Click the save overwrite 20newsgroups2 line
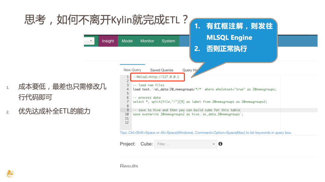Image resolution: width=325 pixels, height=182 pixels. pyautogui.click(x=188, y=114)
